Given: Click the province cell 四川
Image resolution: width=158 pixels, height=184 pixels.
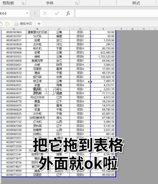Looking at the screenshot, I should 59,134.
